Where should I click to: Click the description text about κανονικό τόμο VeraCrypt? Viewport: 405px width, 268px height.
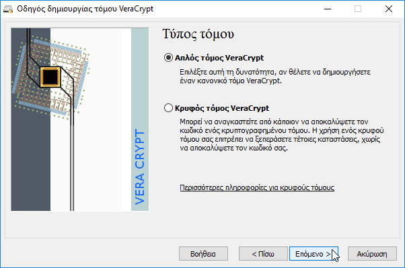(x=275, y=77)
